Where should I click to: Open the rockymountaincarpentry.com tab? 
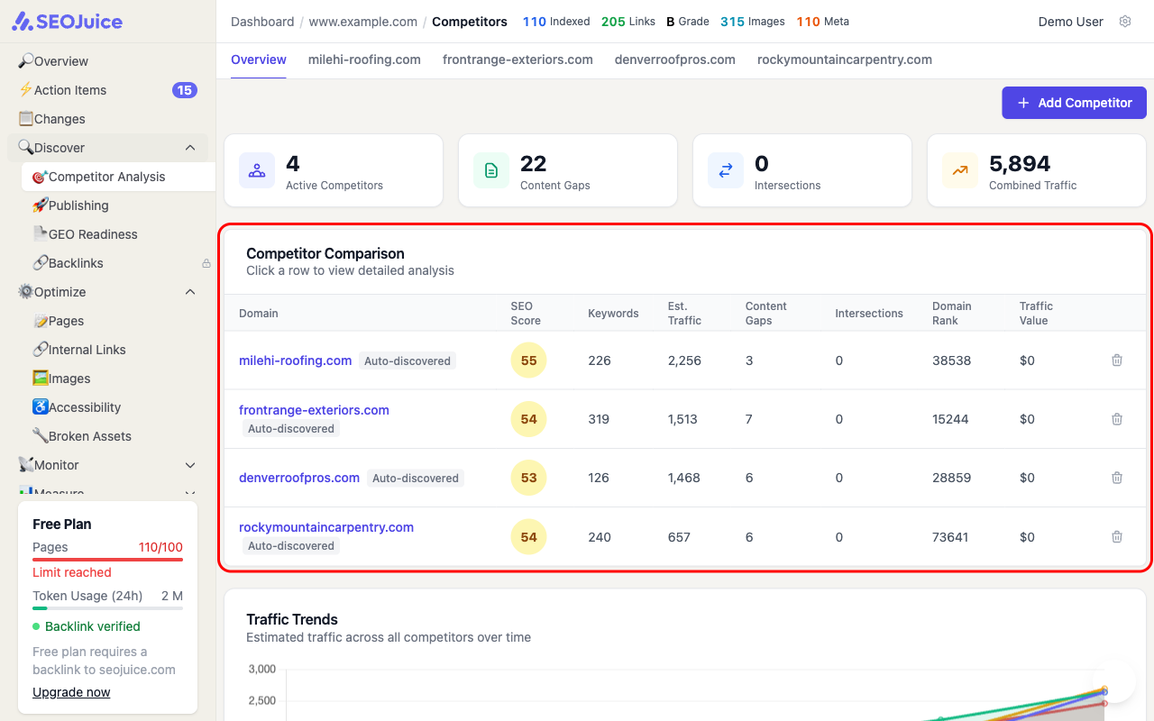[845, 59]
